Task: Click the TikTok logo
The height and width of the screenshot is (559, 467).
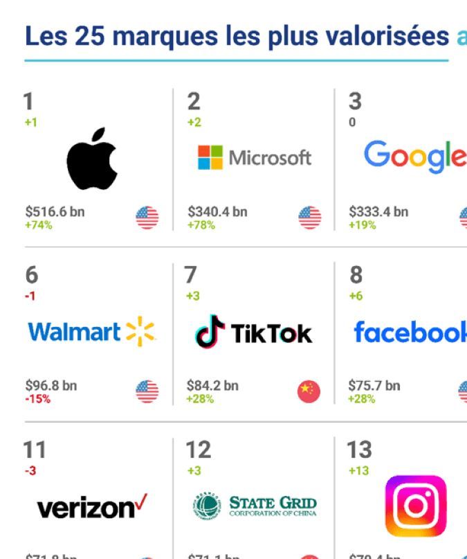Action: (253, 332)
